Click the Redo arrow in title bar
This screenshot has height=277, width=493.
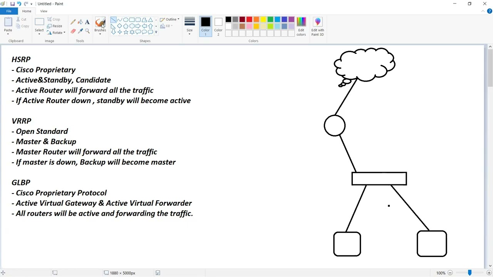pyautogui.click(x=26, y=4)
